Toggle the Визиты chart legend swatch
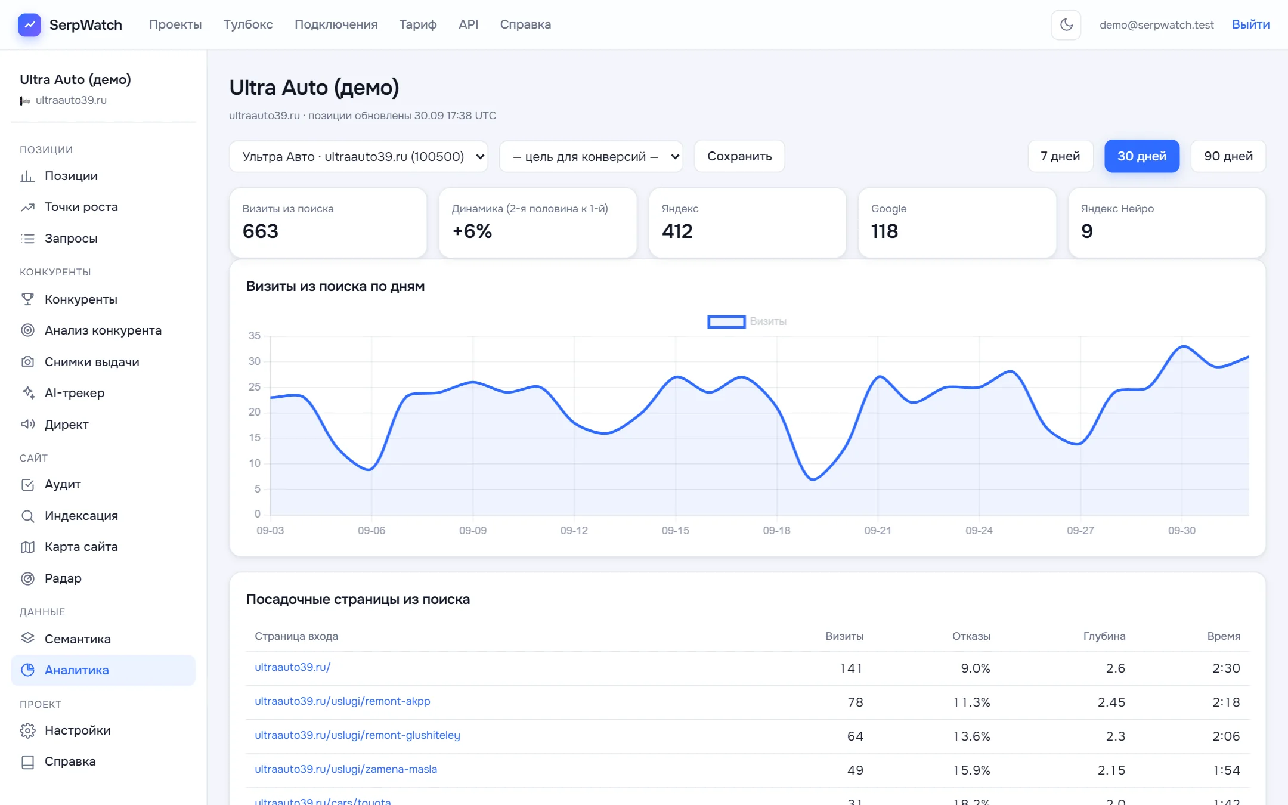Image resolution: width=1288 pixels, height=805 pixels. pyautogui.click(x=726, y=322)
